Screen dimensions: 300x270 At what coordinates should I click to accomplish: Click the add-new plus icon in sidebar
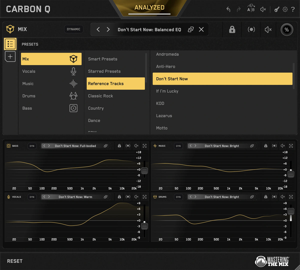pos(10,57)
